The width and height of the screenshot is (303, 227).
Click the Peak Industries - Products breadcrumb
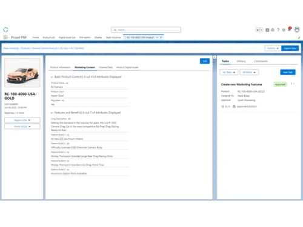click(16, 48)
